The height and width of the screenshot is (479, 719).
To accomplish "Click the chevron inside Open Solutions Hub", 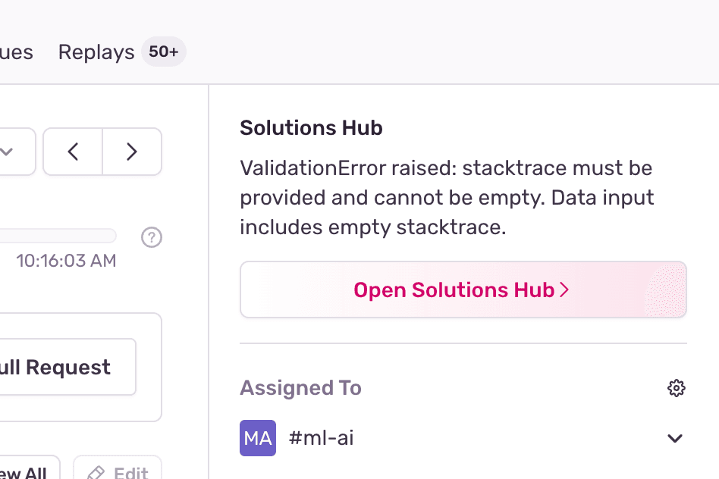I will coord(563,290).
